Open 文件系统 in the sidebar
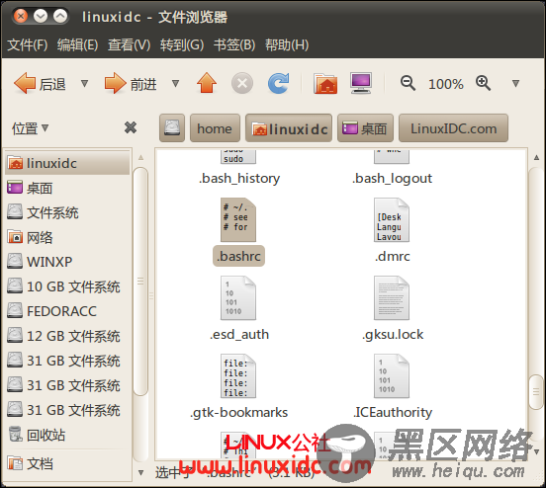Screen dimensions: 546x488 click(67, 212)
